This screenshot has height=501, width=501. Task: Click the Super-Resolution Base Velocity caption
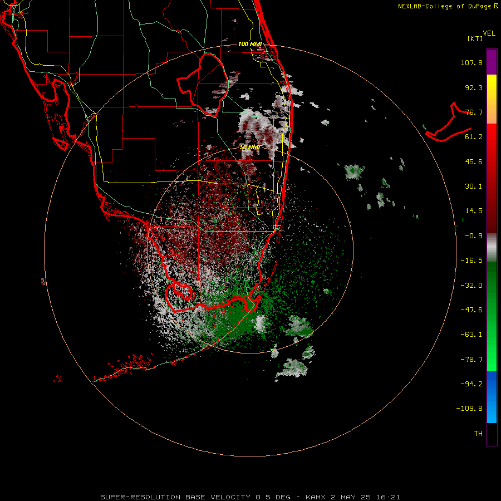click(x=250, y=497)
